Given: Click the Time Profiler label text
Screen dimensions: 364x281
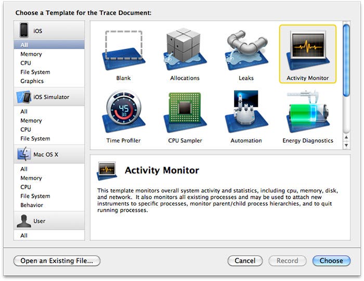Looking at the screenshot, I should pyautogui.click(x=124, y=140).
